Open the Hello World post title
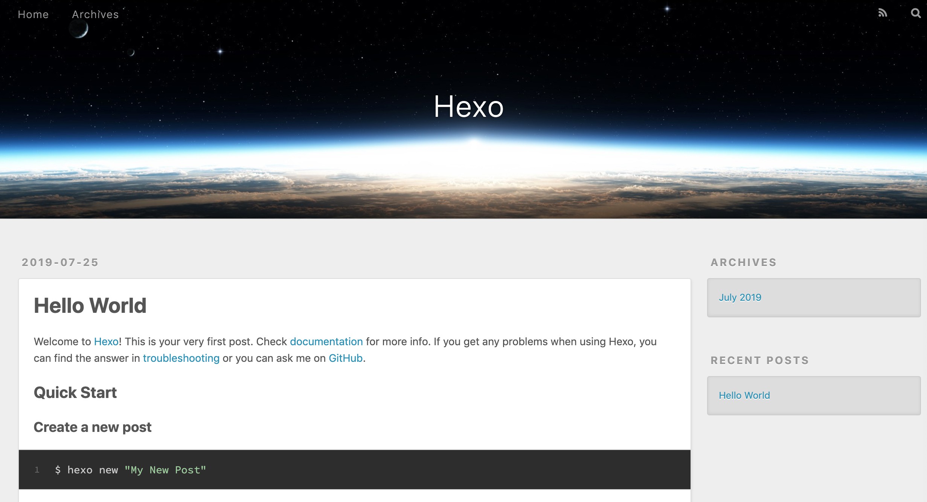Image resolution: width=927 pixels, height=502 pixels. [x=90, y=305]
